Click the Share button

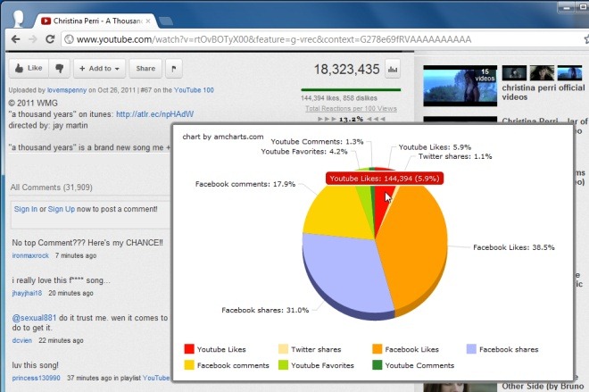(x=145, y=69)
